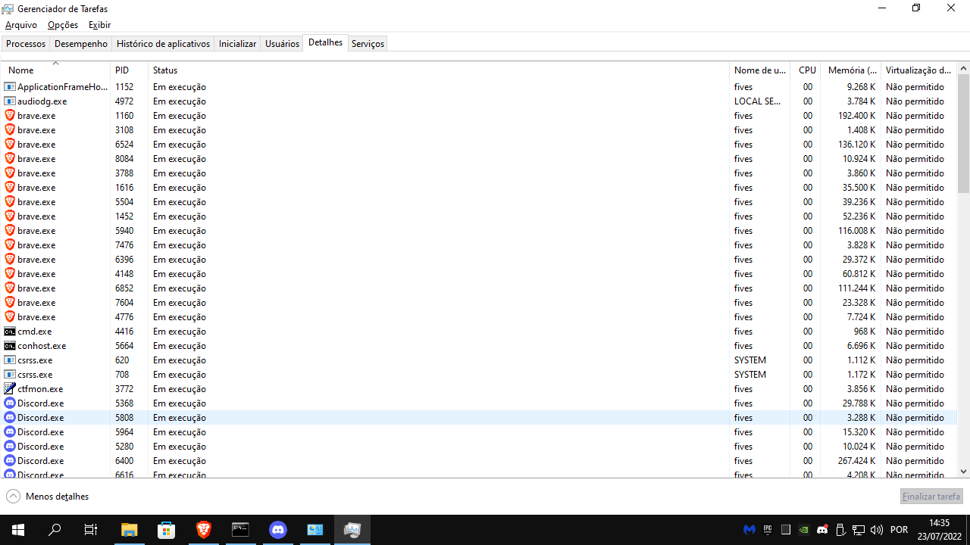Open the volume control in the tray
This screenshot has width=970, height=545.
[x=877, y=530]
